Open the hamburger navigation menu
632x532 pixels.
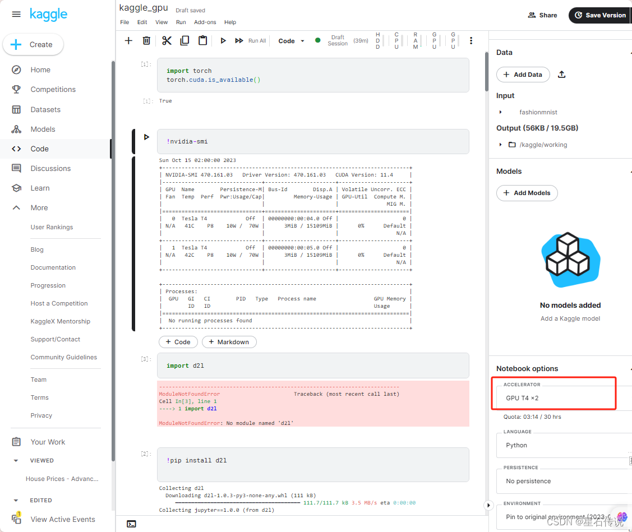tap(16, 15)
